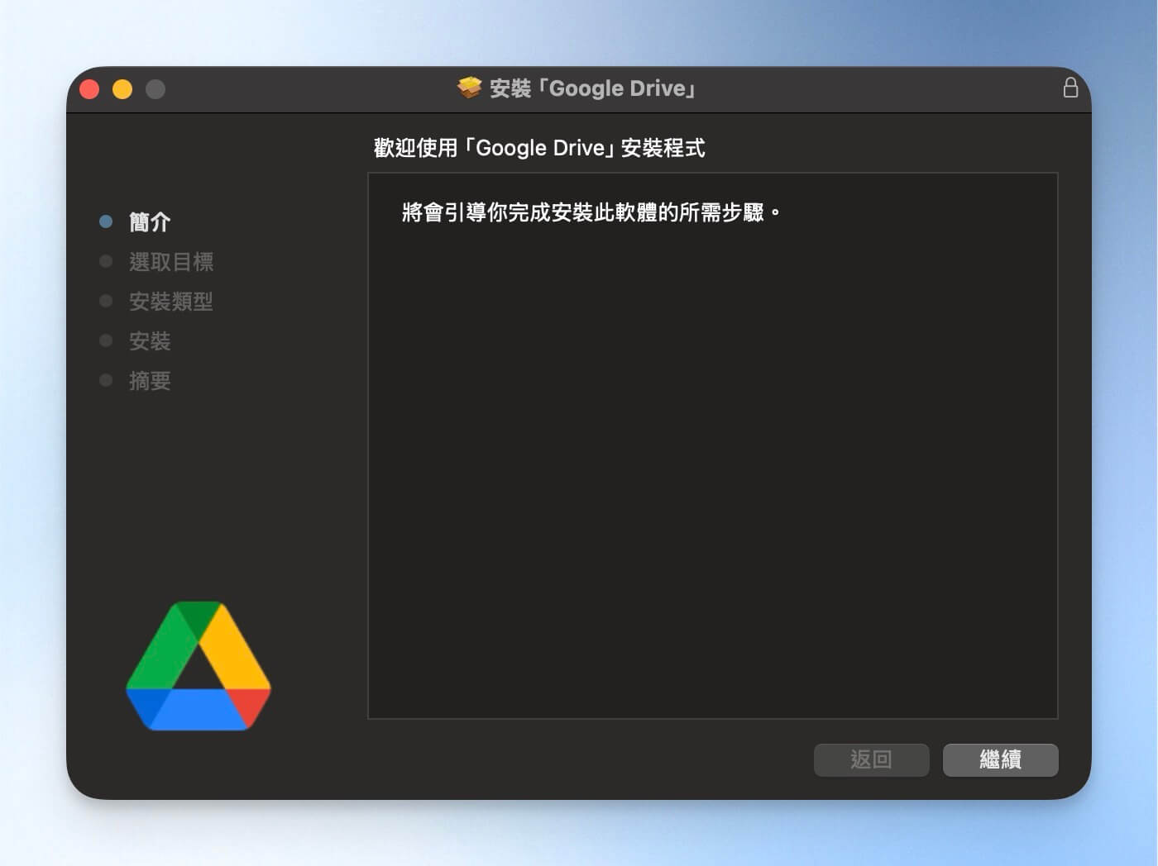Click the gray bullet next to 安裝類型
The width and height of the screenshot is (1158, 866).
pos(106,301)
